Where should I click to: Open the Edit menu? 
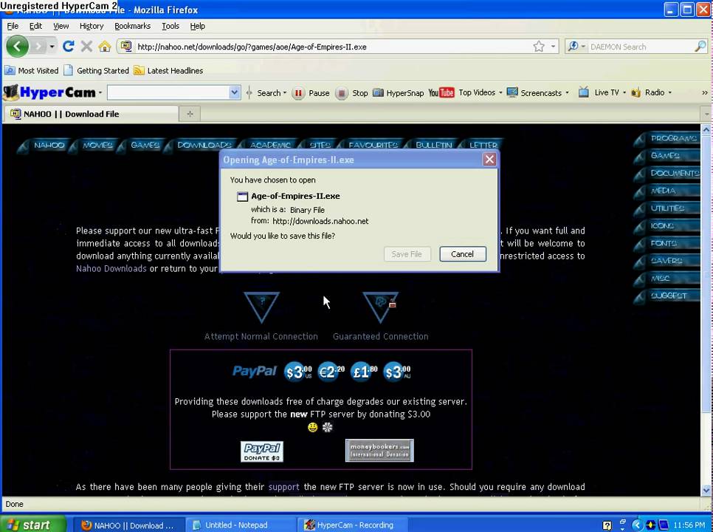click(35, 26)
